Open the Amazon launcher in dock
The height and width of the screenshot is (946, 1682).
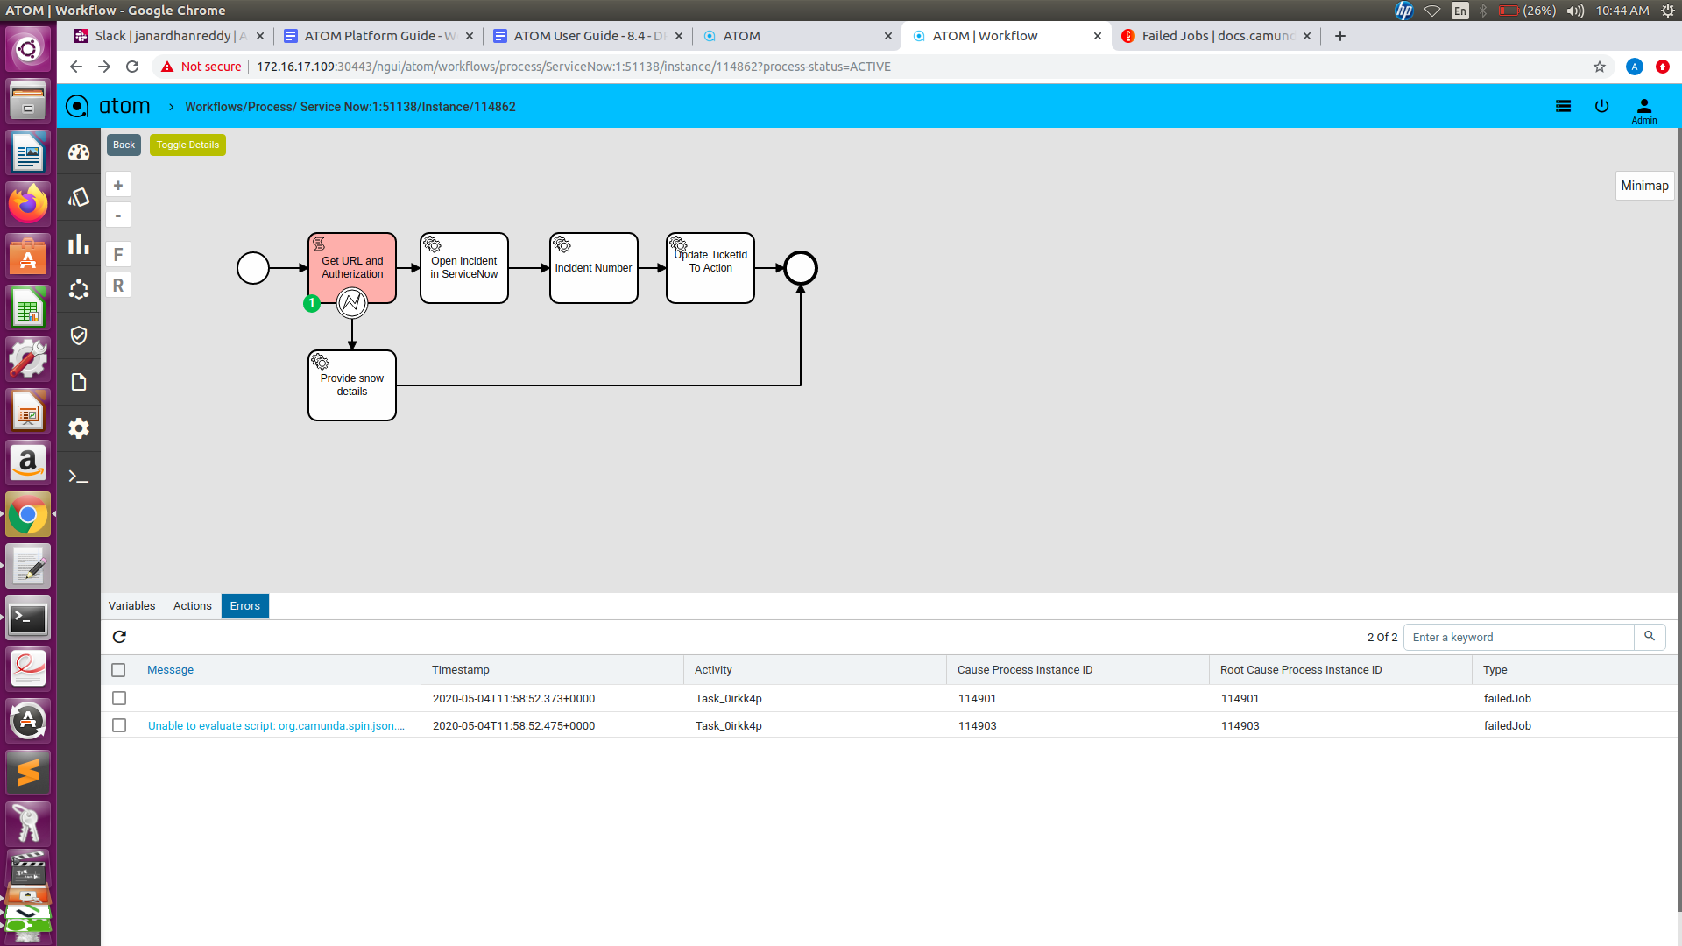pyautogui.click(x=28, y=462)
